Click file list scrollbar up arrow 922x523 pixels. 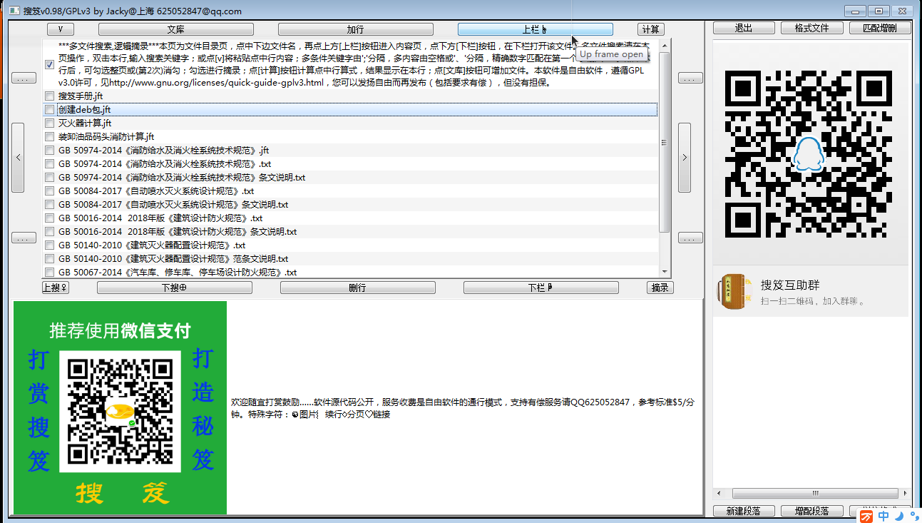[x=665, y=46]
